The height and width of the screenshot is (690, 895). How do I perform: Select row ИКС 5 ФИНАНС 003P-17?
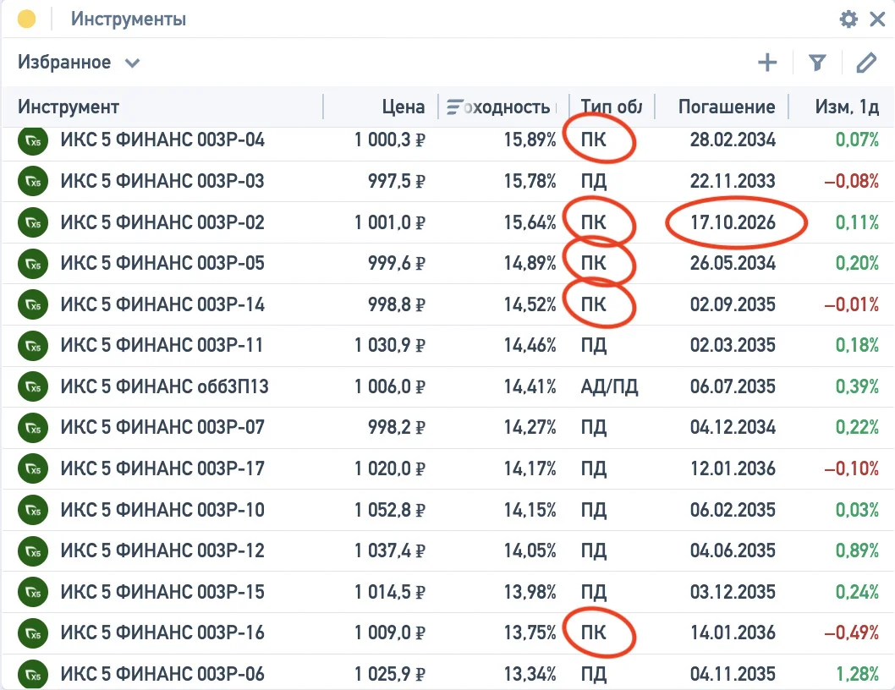(447, 468)
